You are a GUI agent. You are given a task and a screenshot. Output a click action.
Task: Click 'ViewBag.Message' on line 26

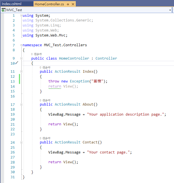pos(64,152)
